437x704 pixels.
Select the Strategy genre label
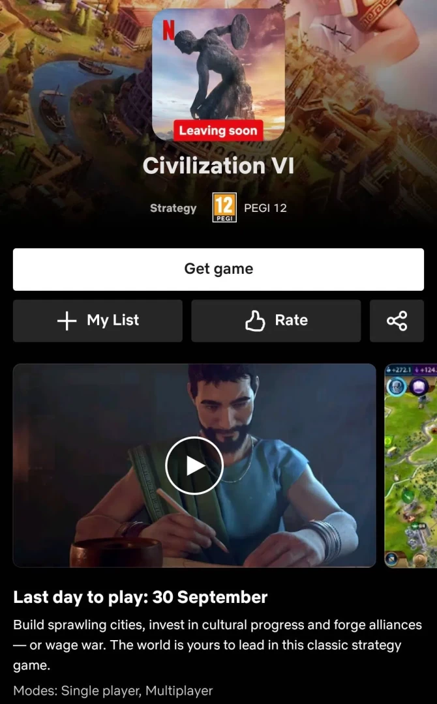point(173,208)
